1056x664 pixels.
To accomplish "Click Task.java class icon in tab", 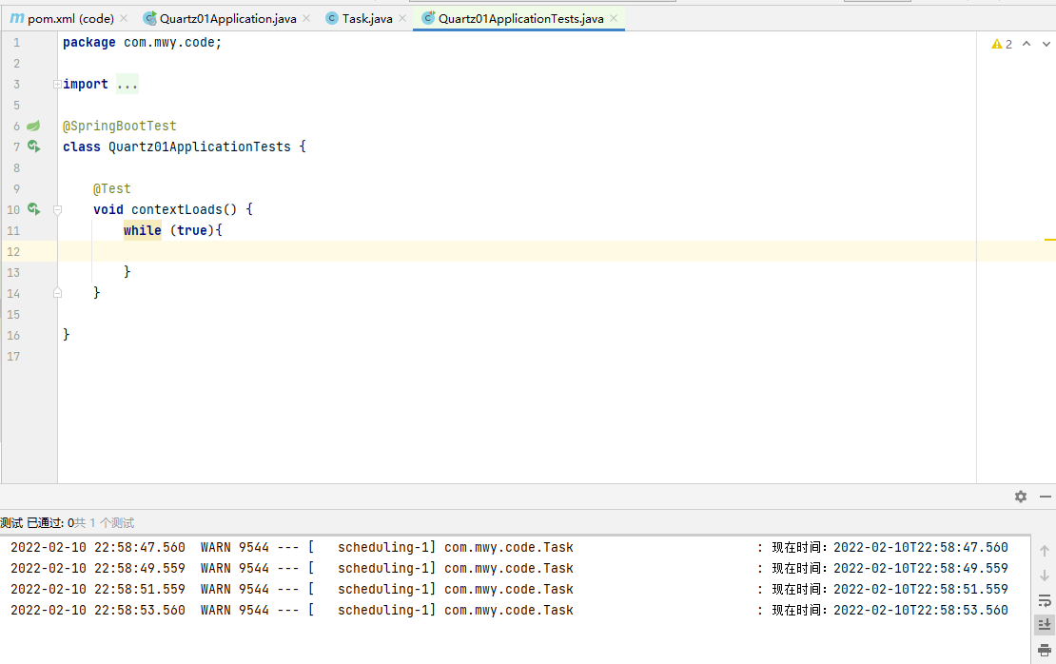I will pos(332,19).
